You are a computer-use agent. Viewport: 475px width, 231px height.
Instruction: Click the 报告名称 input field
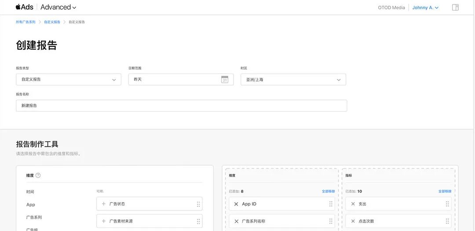(x=182, y=106)
